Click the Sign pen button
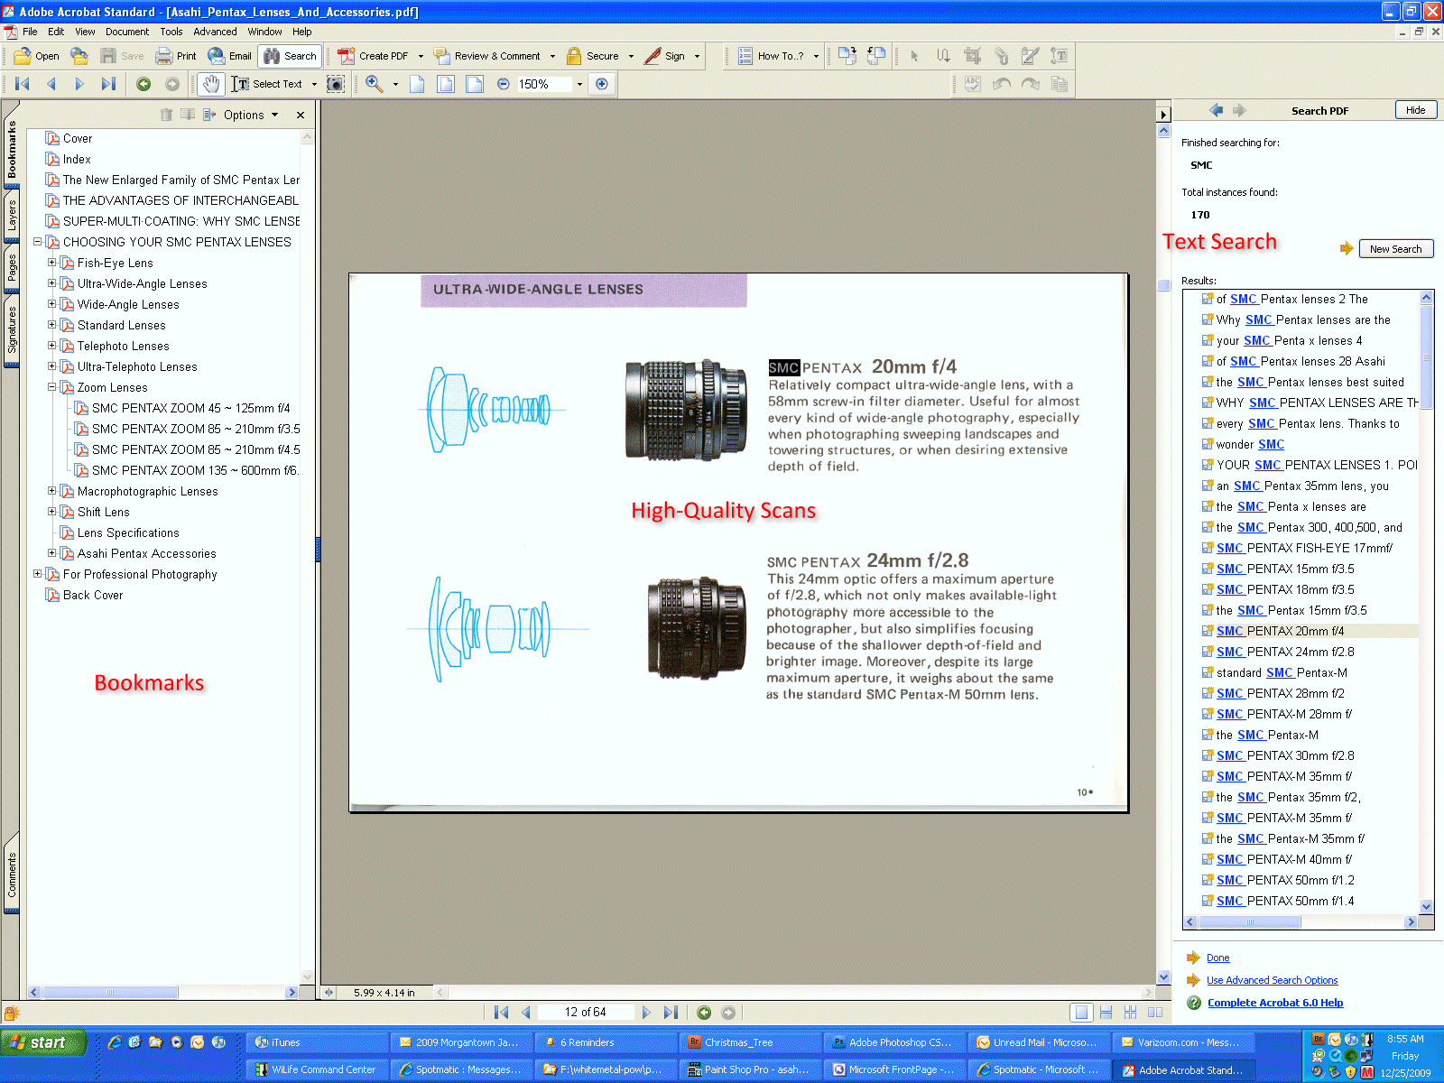The width and height of the screenshot is (1444, 1083). pyautogui.click(x=665, y=56)
